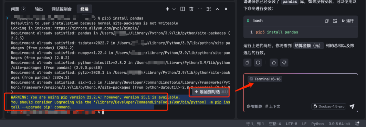This screenshot has height=127, width=366.
Task: Click the pip3 install pandas code line
Action: tap(277, 32)
